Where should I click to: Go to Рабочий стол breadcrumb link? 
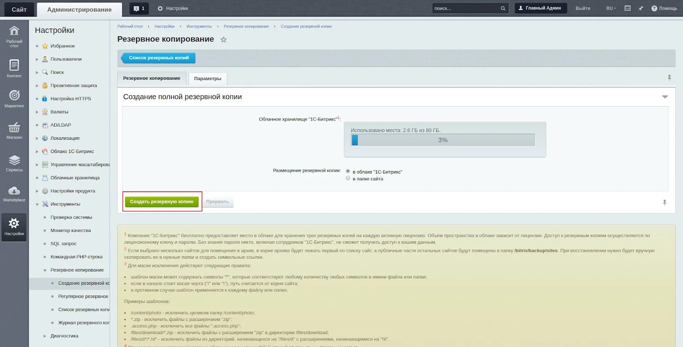130,26
